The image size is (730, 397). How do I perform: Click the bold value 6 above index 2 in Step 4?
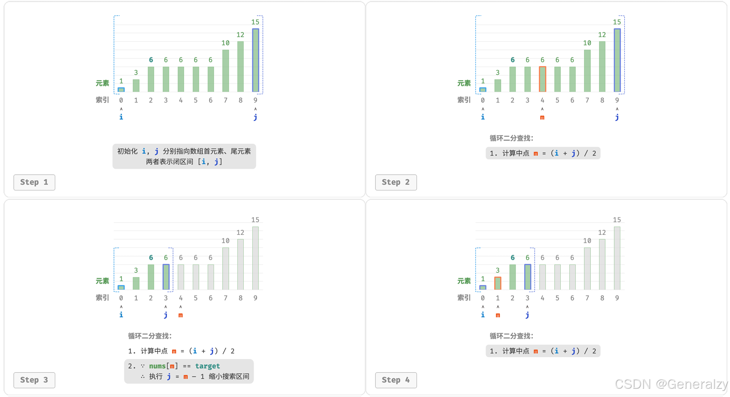click(x=512, y=258)
